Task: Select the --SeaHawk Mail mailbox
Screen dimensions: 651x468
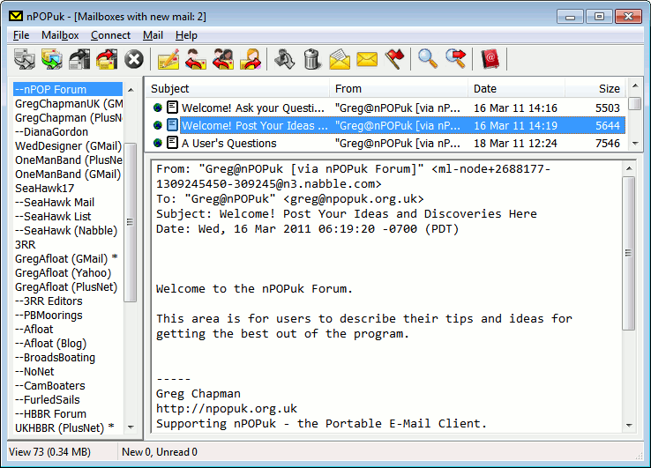Action: (68, 202)
